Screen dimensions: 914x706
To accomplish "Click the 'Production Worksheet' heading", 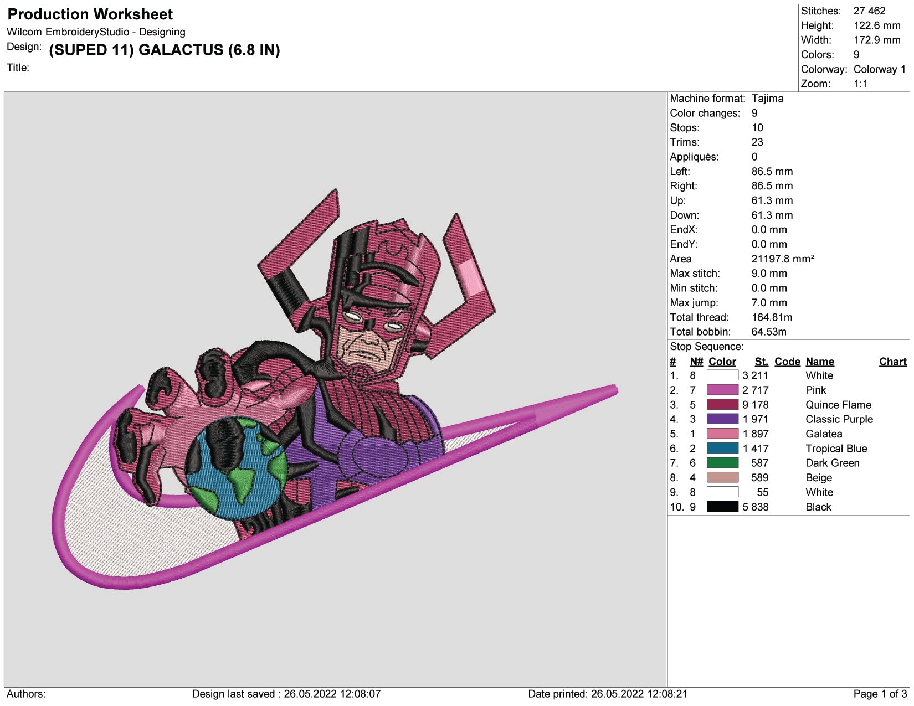I will pyautogui.click(x=90, y=14).
